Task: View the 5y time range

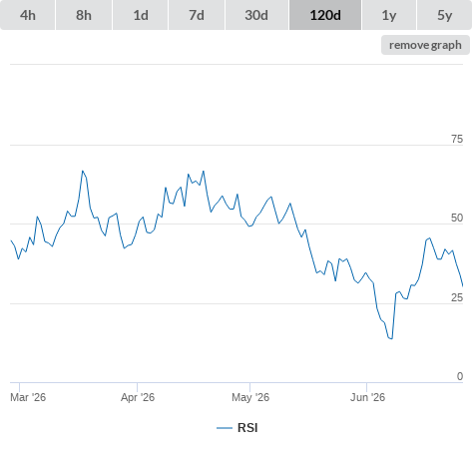Action: point(444,15)
